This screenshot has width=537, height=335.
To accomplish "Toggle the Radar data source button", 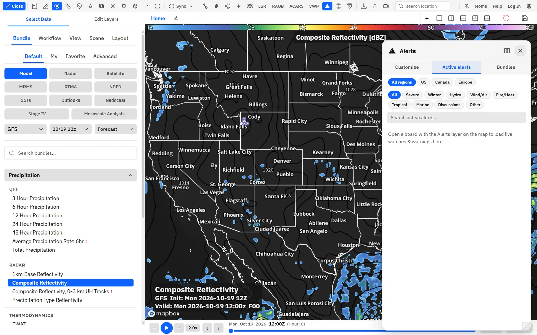I will click(70, 73).
